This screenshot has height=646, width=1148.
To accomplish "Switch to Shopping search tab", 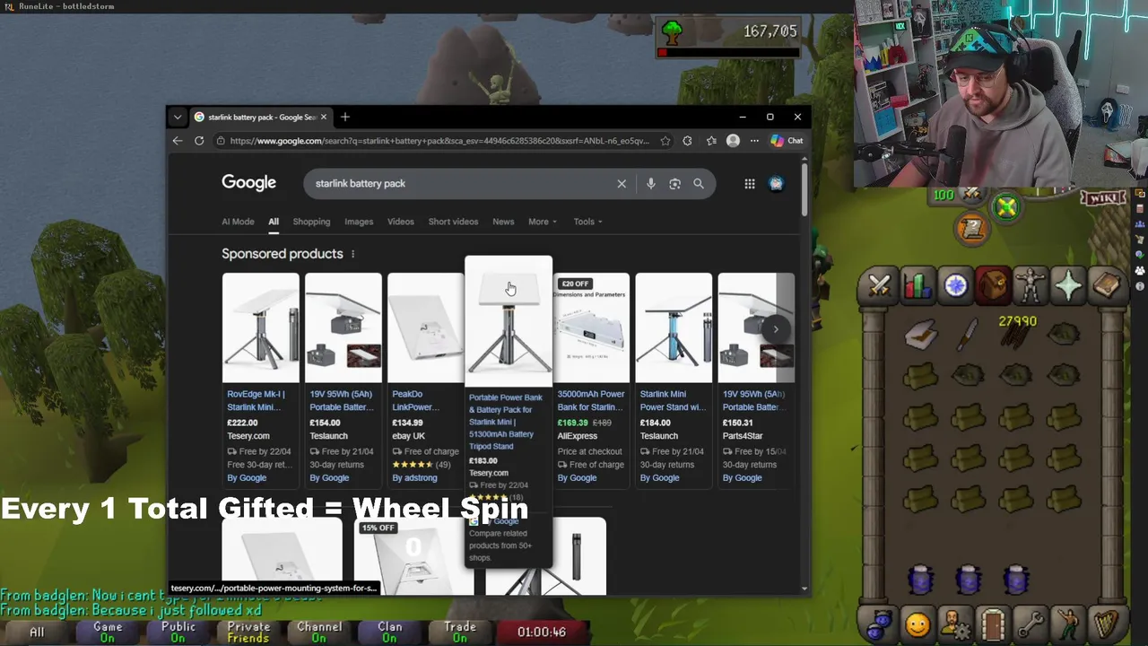I will tap(311, 222).
